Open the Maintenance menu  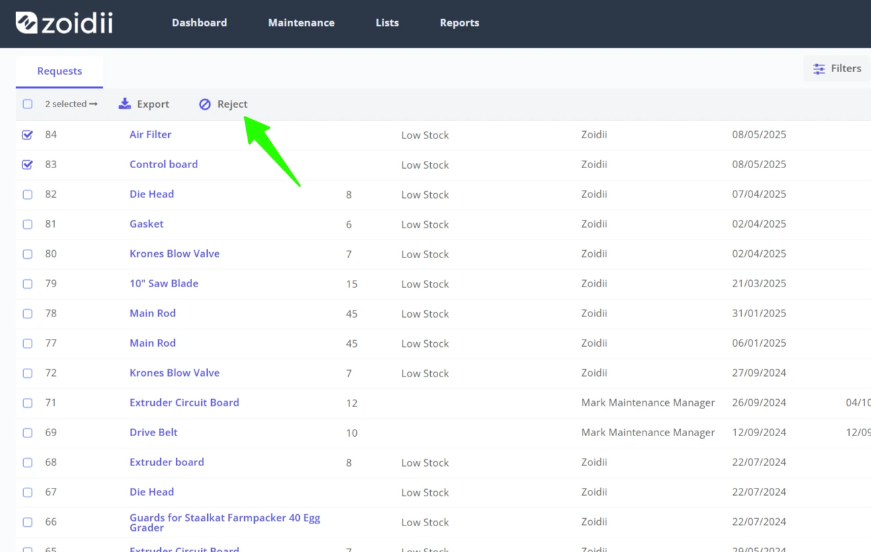[x=301, y=23]
